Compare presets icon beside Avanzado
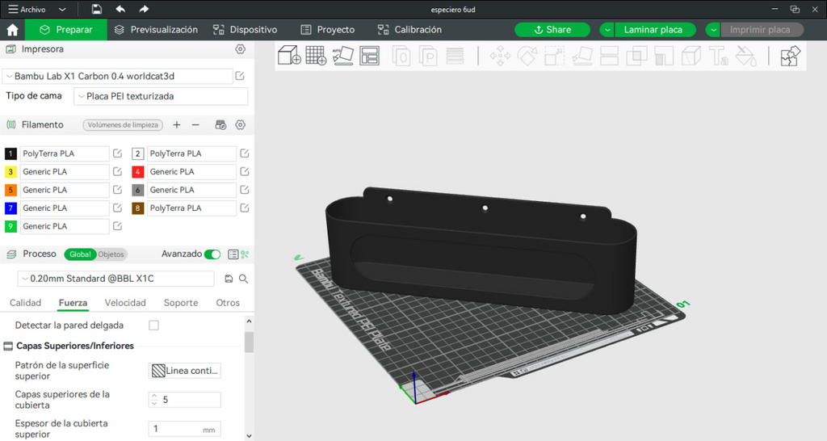 (245, 254)
